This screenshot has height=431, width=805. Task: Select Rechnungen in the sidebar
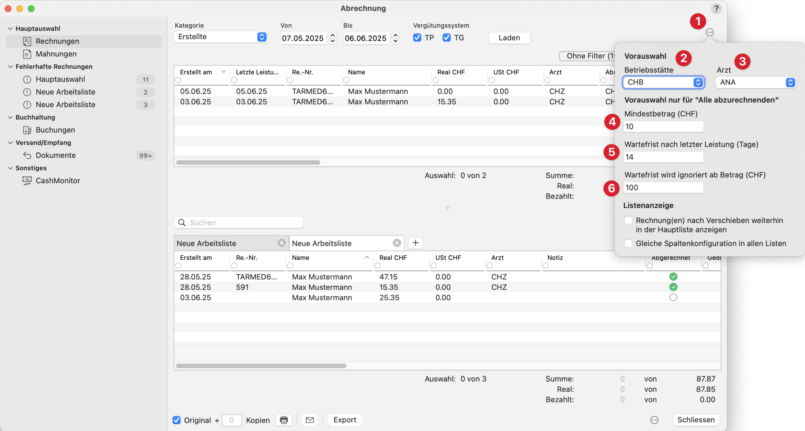pyautogui.click(x=84, y=41)
